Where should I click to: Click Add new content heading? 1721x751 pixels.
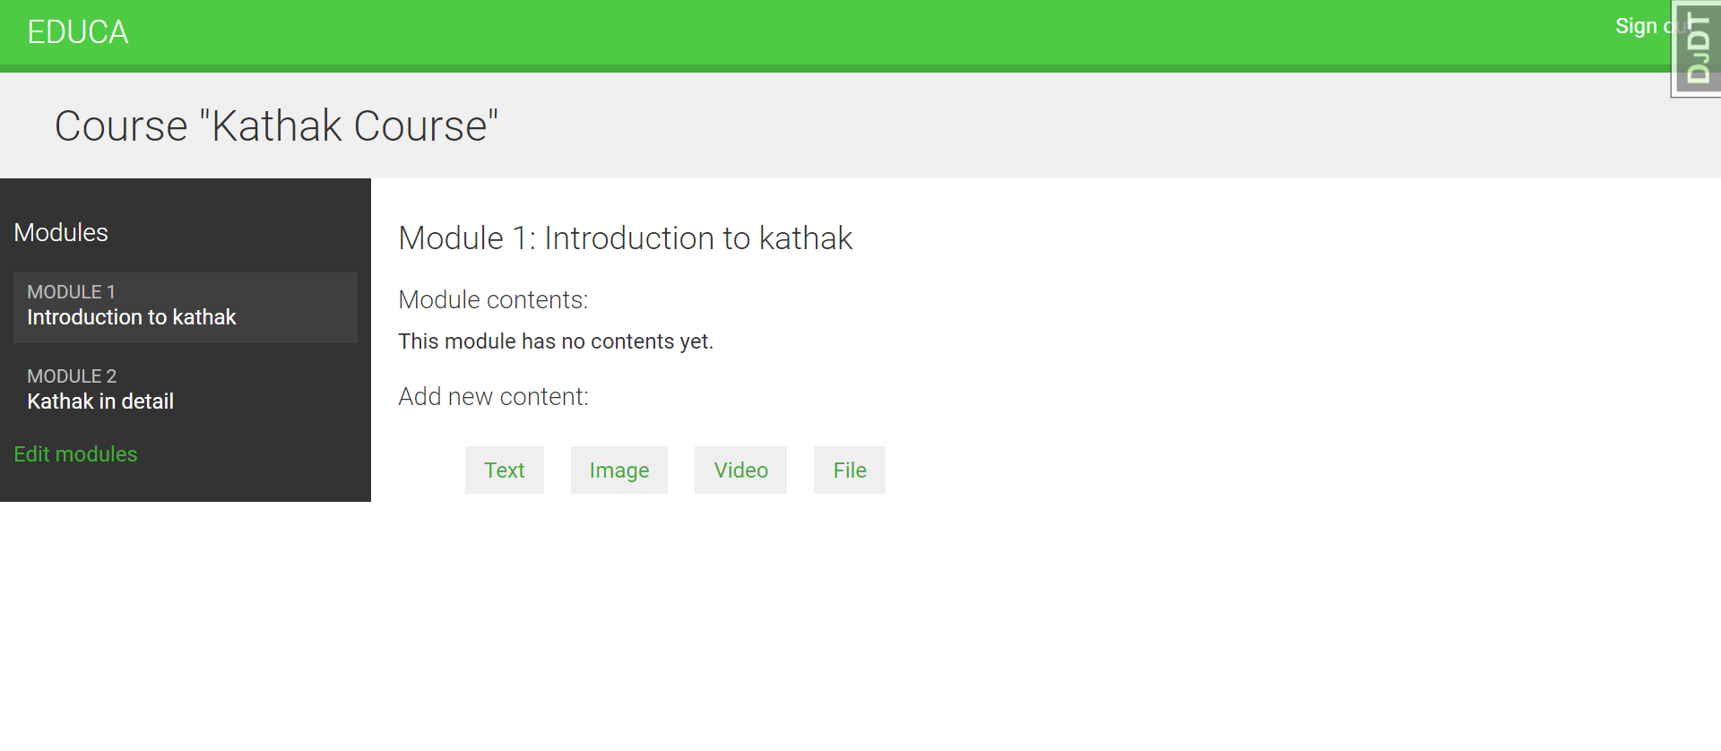493,396
